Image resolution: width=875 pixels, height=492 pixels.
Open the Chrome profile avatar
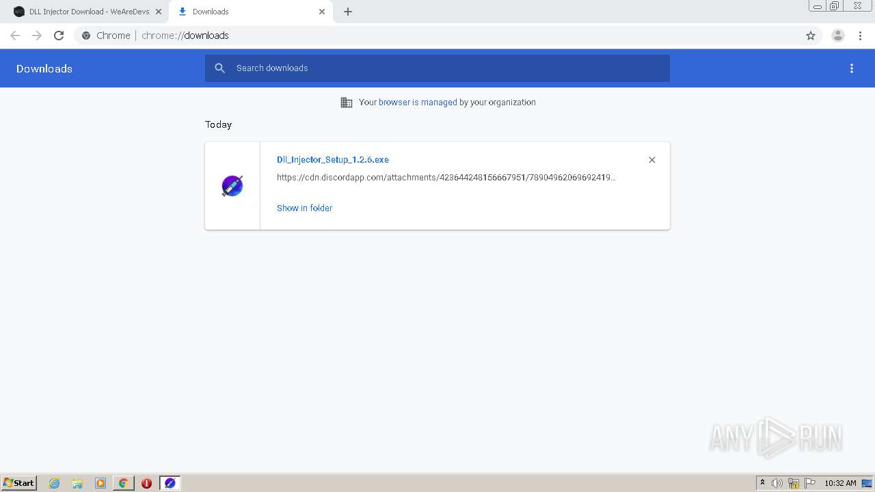(838, 36)
